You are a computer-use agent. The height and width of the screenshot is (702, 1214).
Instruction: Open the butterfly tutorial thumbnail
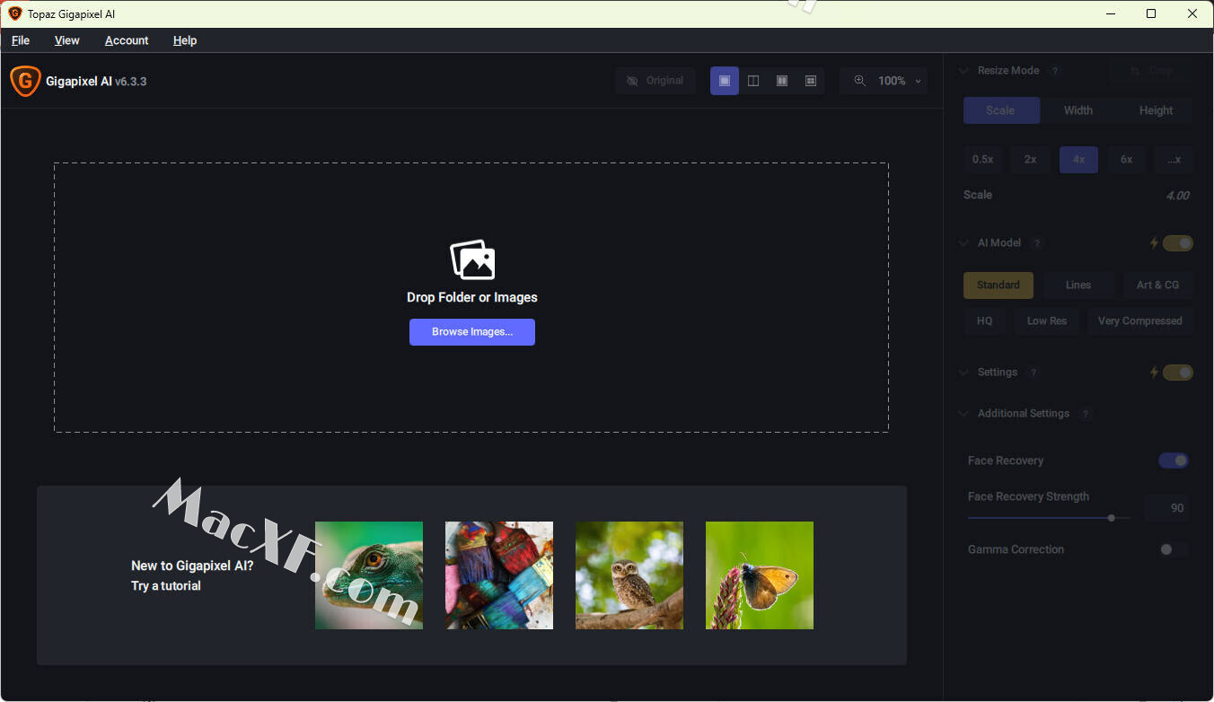click(760, 575)
